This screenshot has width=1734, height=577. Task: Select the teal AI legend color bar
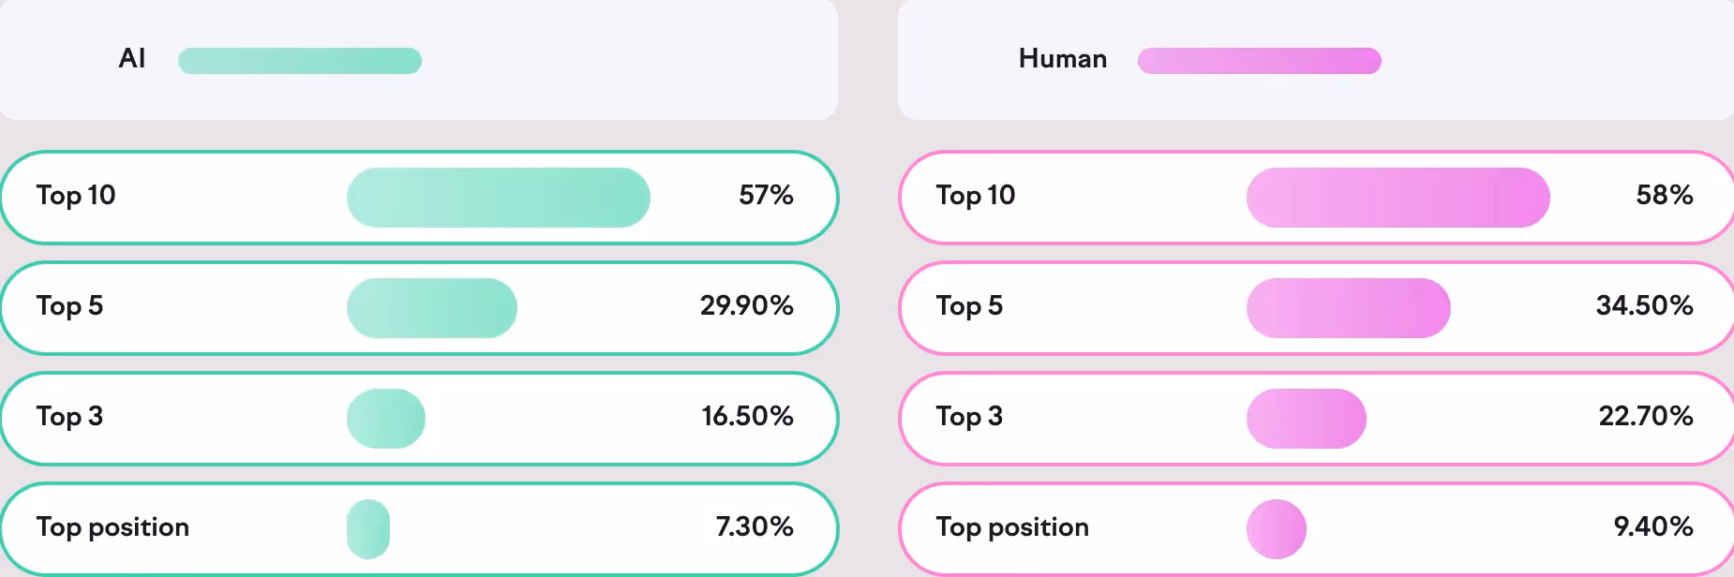[300, 61]
